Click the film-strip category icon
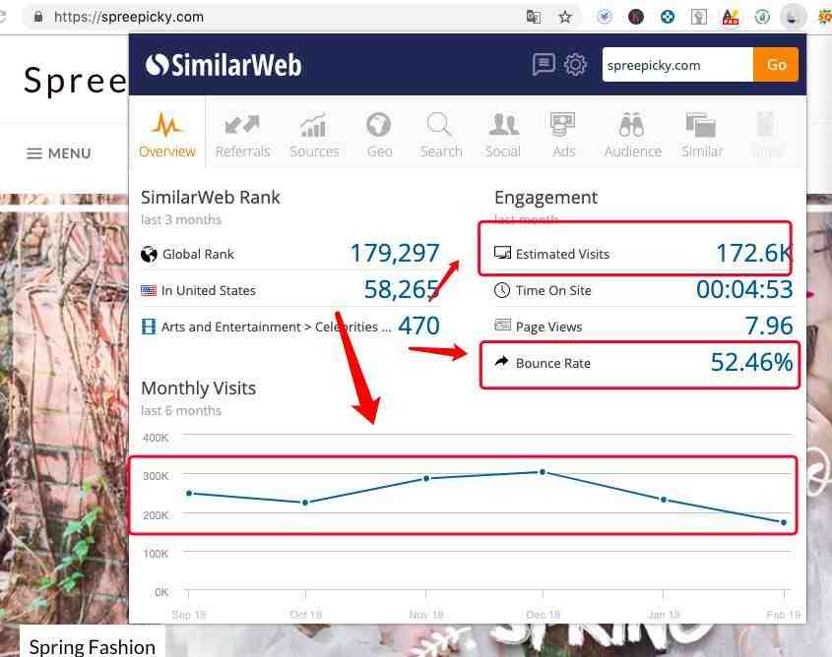The image size is (832, 657). point(149,327)
